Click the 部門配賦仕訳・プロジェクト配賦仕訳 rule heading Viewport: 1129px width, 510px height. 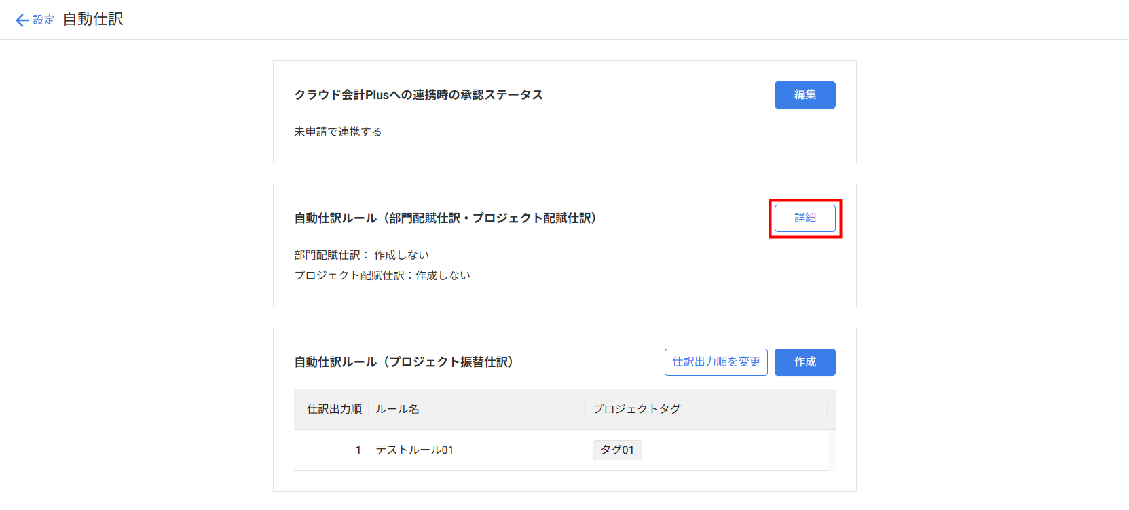tap(445, 218)
